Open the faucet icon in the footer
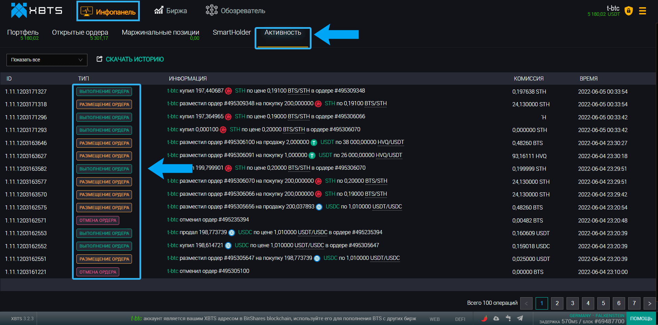Screen dimensions: 658x325 [508, 318]
